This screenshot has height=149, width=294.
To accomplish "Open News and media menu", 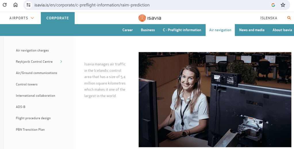I will click(x=252, y=30).
